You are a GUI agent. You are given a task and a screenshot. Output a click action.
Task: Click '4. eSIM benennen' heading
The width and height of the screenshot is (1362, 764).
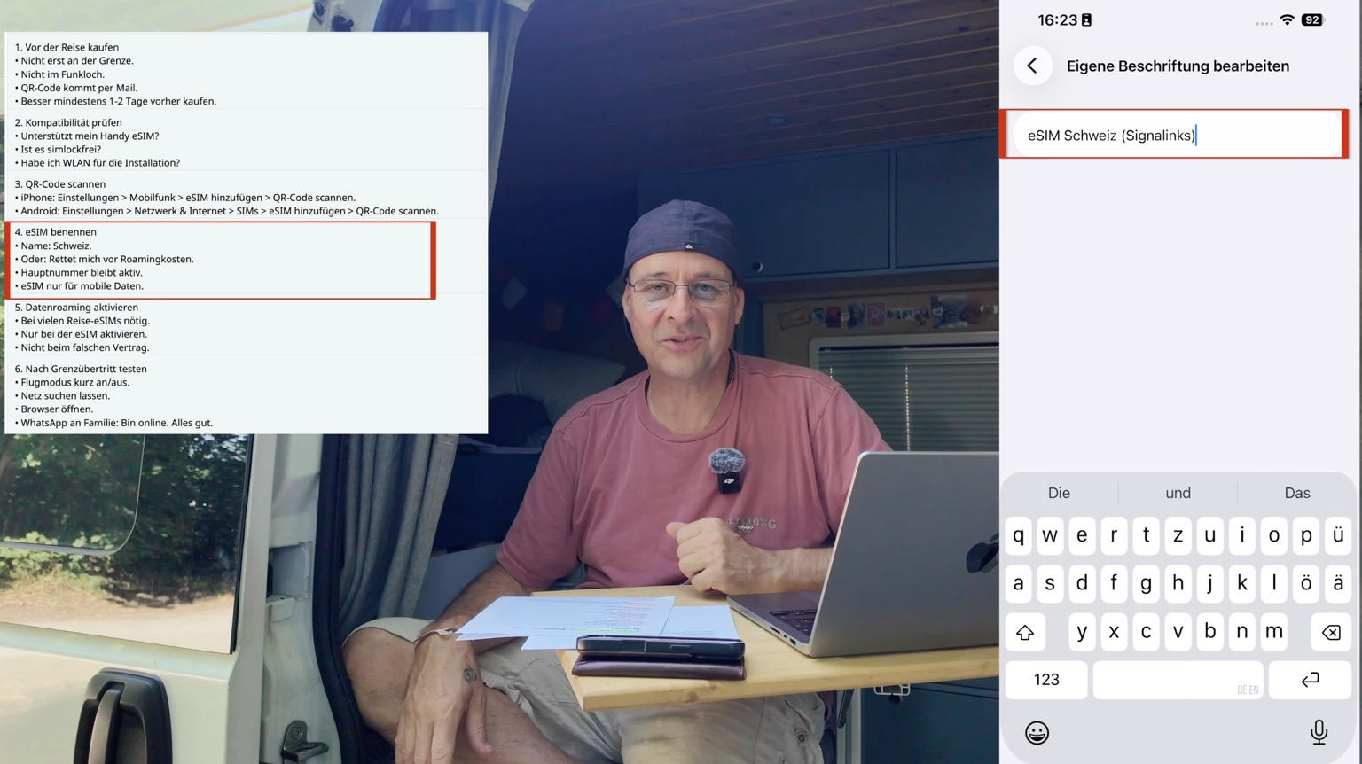[x=56, y=232]
